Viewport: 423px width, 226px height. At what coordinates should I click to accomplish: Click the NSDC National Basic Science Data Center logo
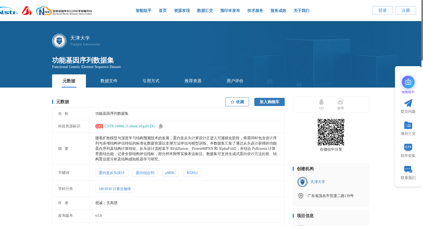tap(64, 11)
